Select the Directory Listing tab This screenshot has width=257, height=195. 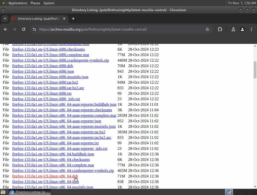click(x=39, y=19)
